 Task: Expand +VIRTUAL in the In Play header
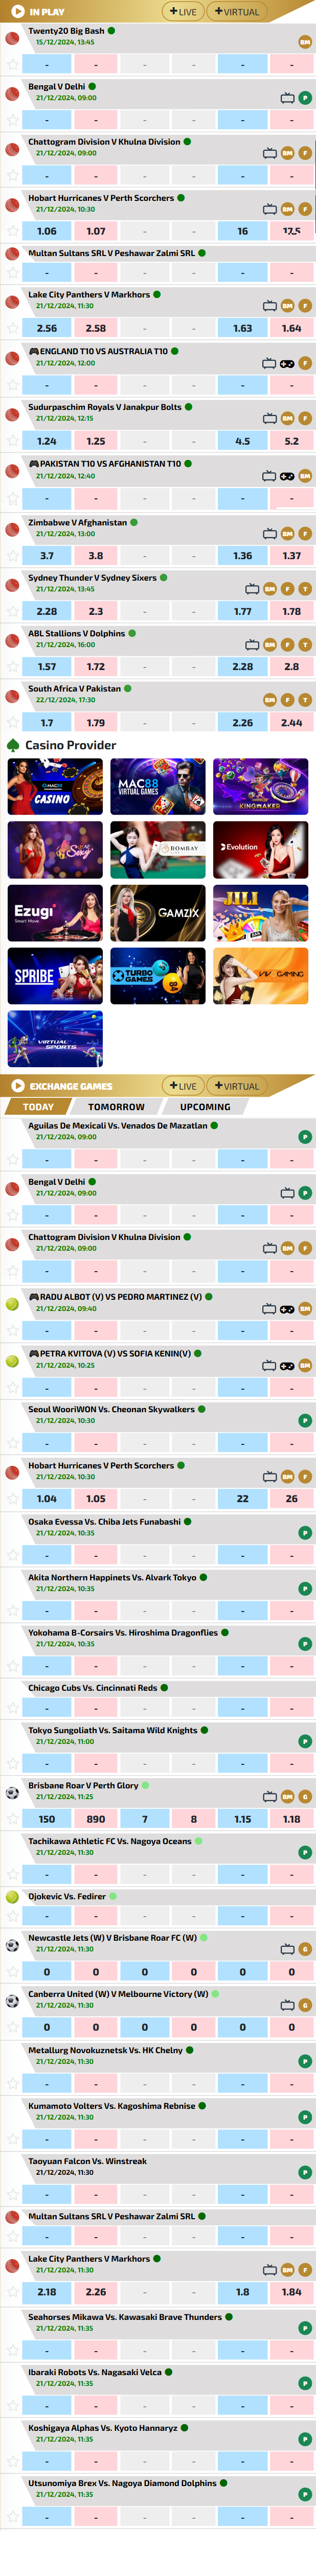pos(237,12)
